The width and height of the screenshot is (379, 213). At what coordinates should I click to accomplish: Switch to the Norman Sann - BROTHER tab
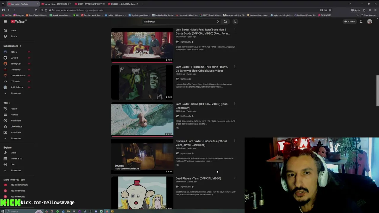coord(56,4)
